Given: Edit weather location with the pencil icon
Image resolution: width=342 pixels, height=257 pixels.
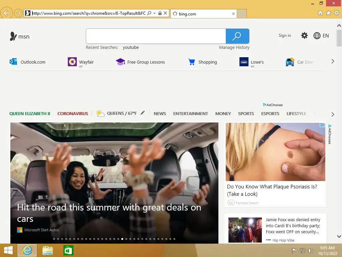Looking at the screenshot, I should (x=142, y=113).
